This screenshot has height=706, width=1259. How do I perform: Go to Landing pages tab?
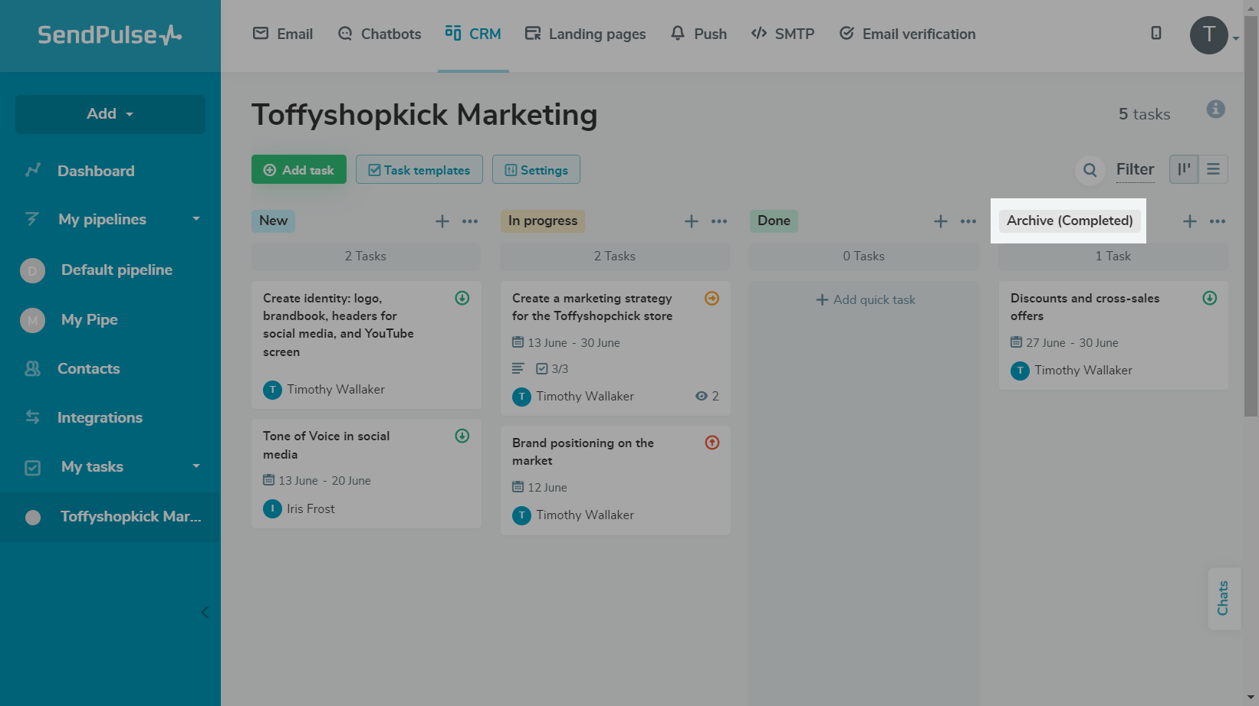point(585,34)
